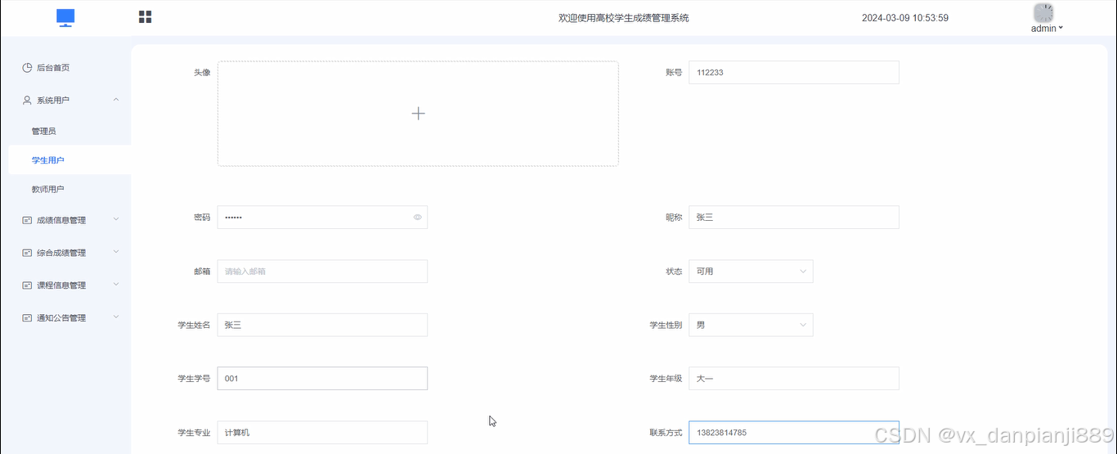Viewport: 1117px width, 454px height.
Task: Open the 学生性别 dropdown showing 男
Action: (x=751, y=326)
